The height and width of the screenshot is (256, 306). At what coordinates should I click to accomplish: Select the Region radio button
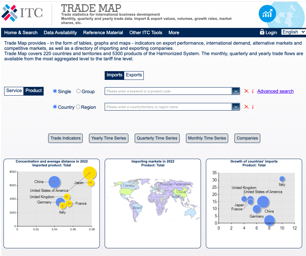coord(78,107)
